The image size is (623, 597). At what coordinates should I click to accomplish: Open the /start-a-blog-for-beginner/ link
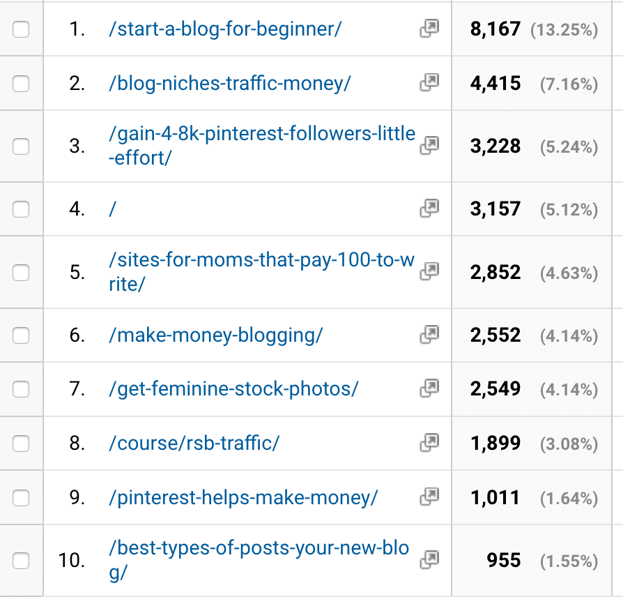tap(223, 29)
